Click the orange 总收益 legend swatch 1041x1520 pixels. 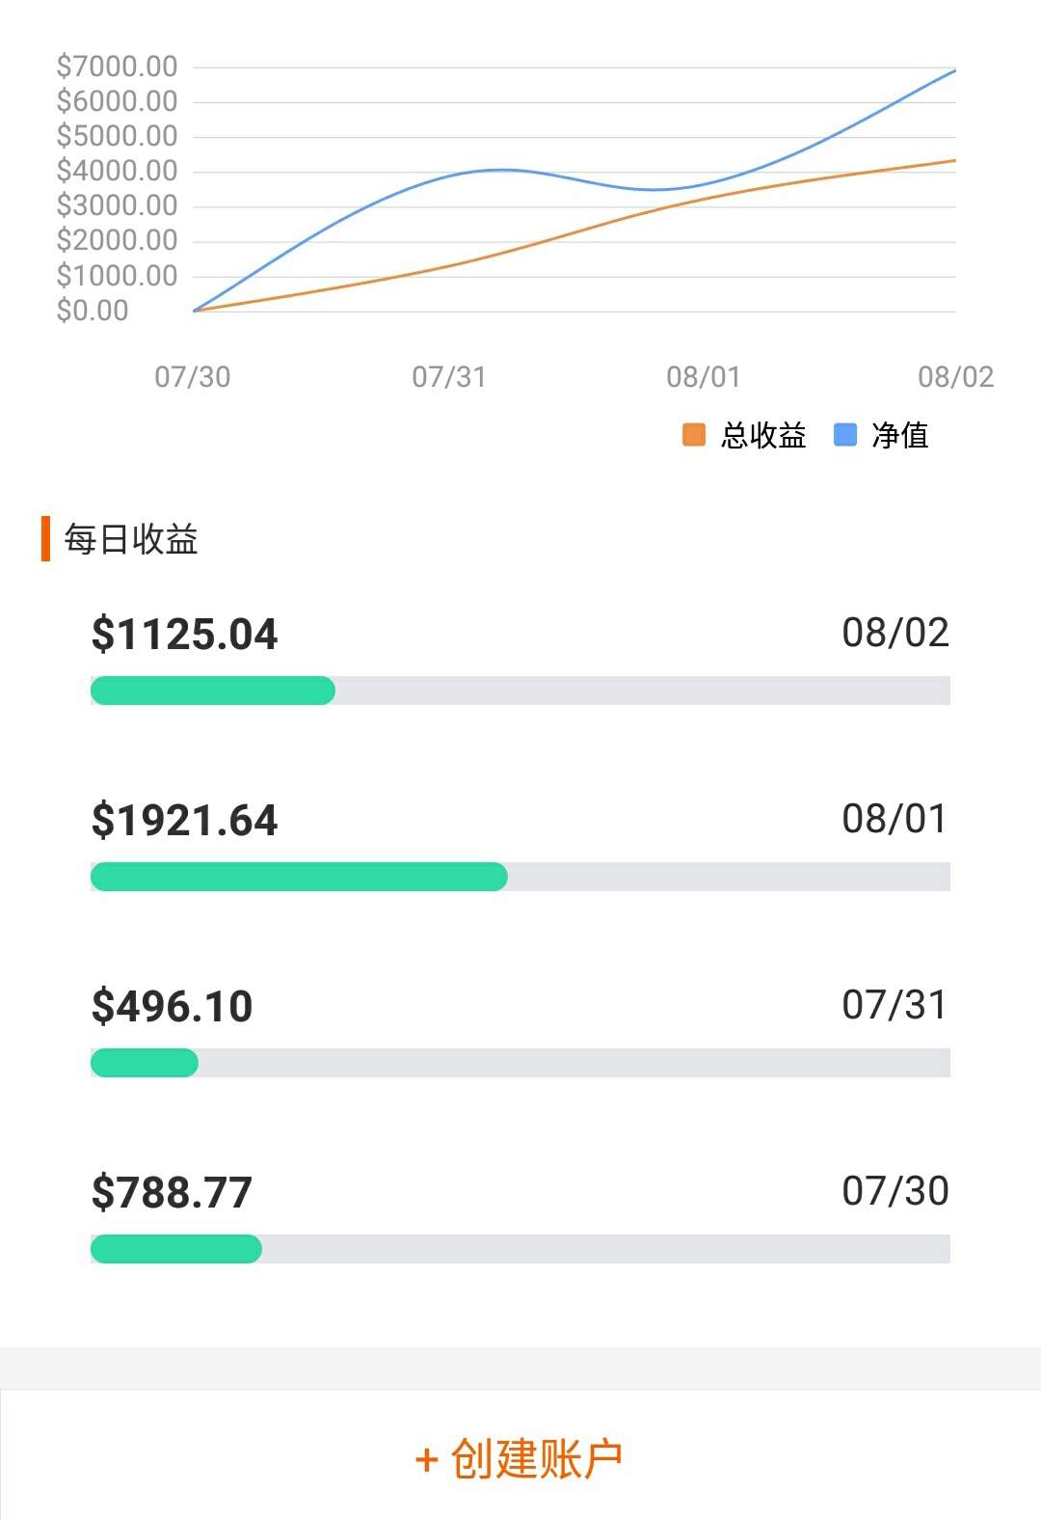click(x=694, y=435)
